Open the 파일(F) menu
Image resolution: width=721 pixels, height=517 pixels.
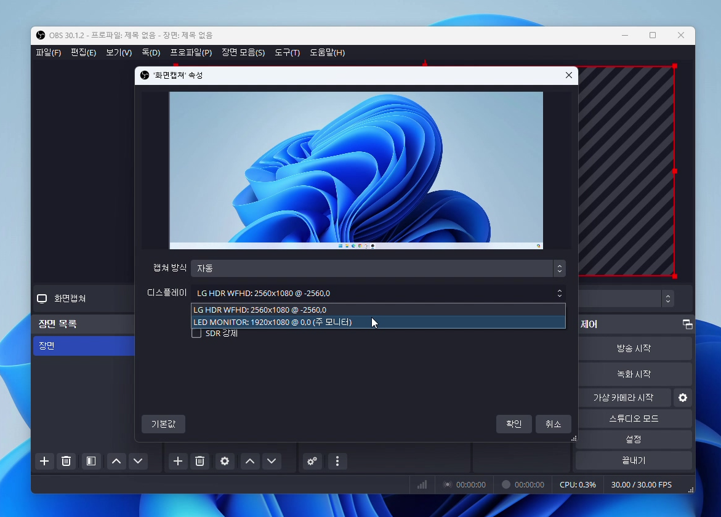coord(48,53)
